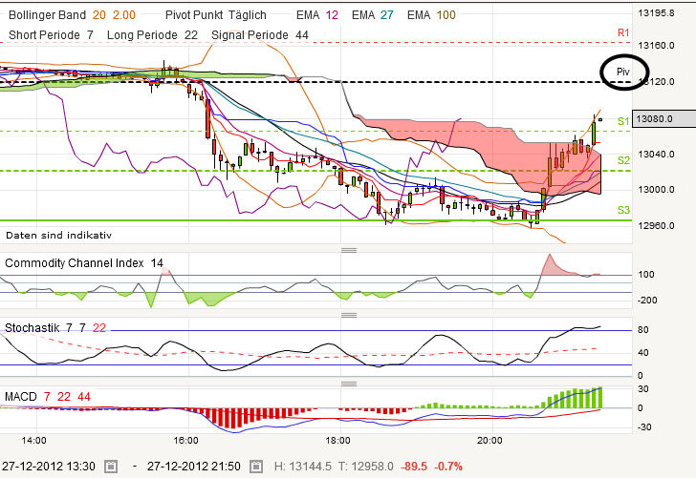
Task: Open the start date calendar icon
Action: [x=111, y=467]
